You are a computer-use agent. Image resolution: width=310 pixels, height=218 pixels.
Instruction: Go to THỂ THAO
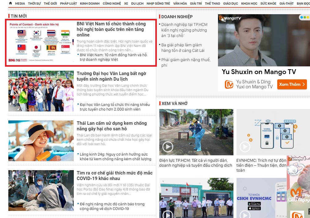(212, 3)
